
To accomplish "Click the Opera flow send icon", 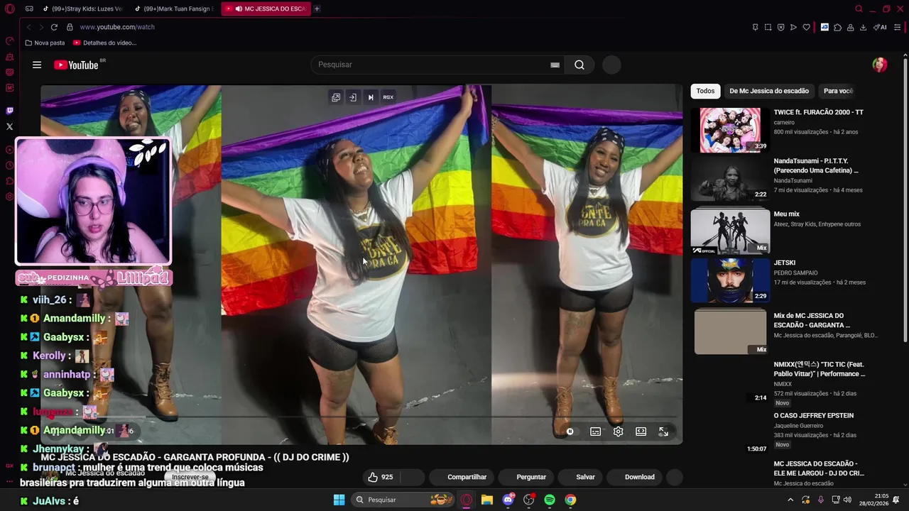I will click(793, 27).
